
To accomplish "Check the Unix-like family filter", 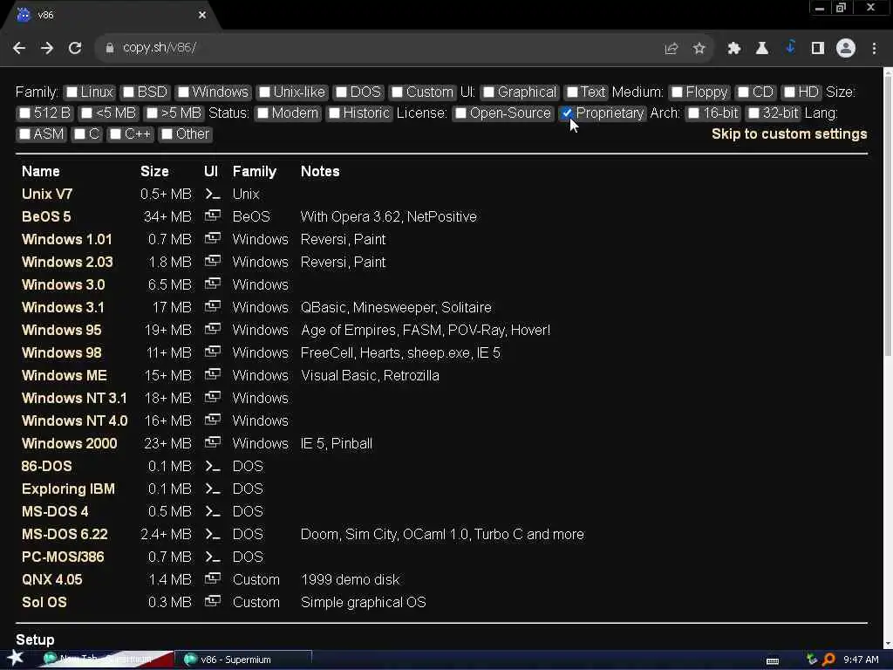I will 264,92.
